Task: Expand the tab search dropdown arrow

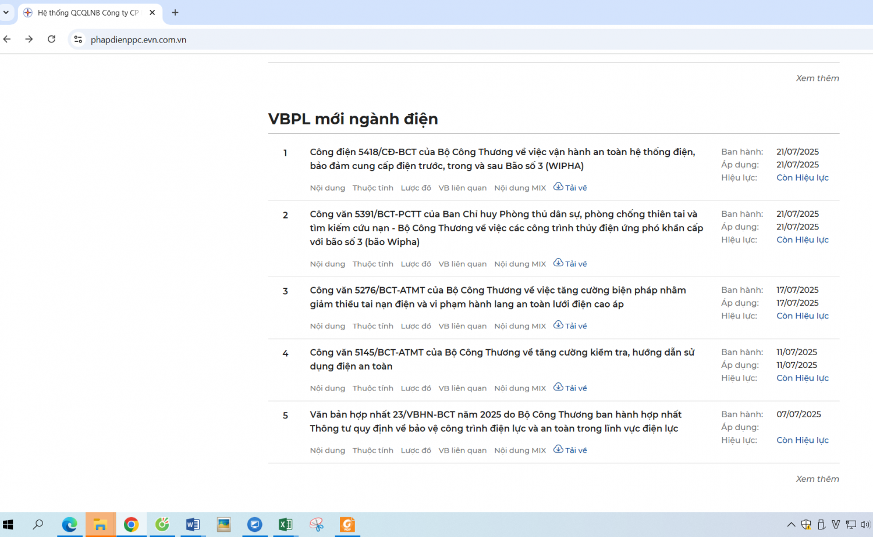Action: click(x=6, y=12)
